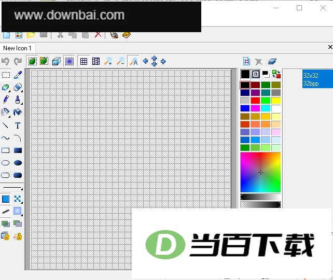Image resolution: width=333 pixels, height=280 pixels.
Task: Click the gray X remove image icon
Action: pos(259,62)
